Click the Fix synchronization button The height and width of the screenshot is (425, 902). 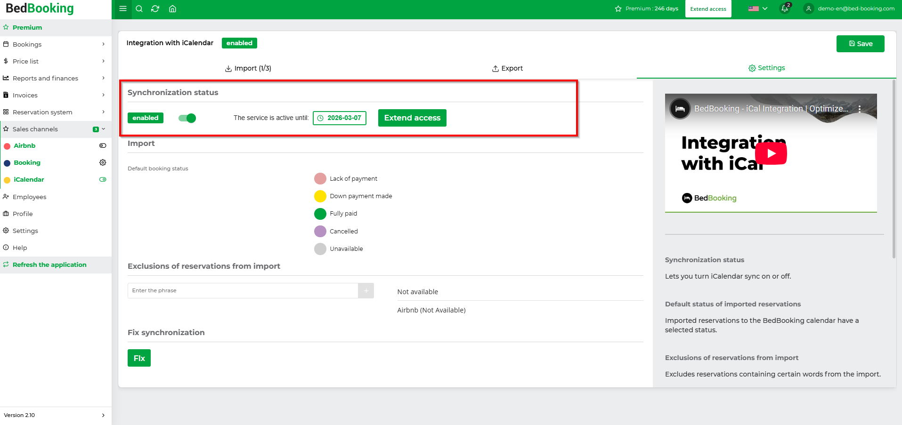point(139,358)
